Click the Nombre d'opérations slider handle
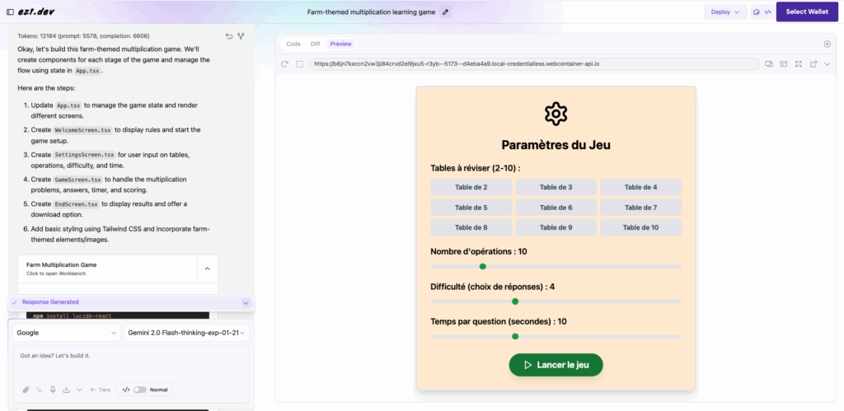The image size is (844, 411). click(x=483, y=266)
